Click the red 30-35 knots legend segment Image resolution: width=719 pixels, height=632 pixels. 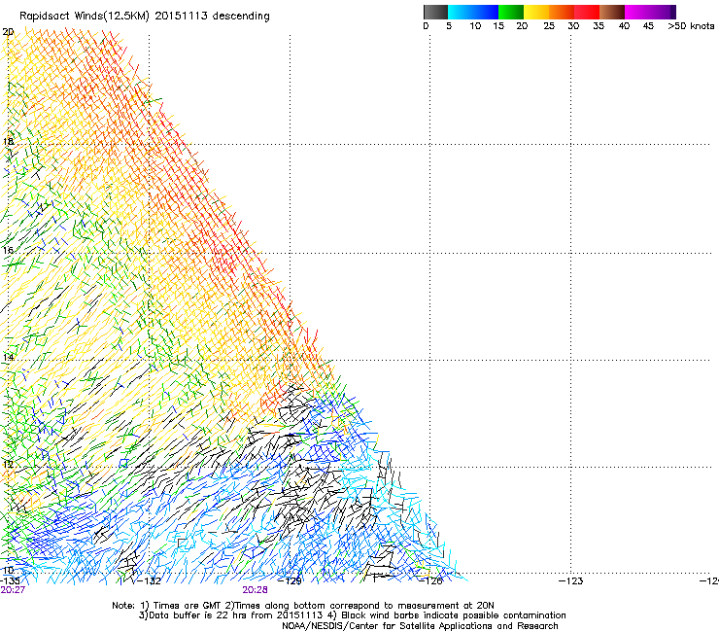pos(587,12)
